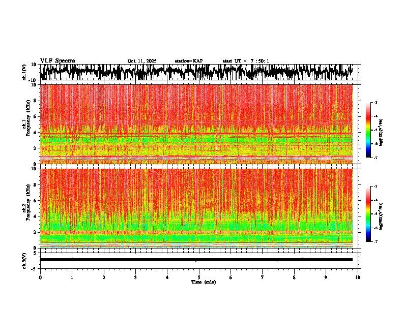
Task: Click the 'start UT = 7:50:1' label
Action: tap(245, 61)
